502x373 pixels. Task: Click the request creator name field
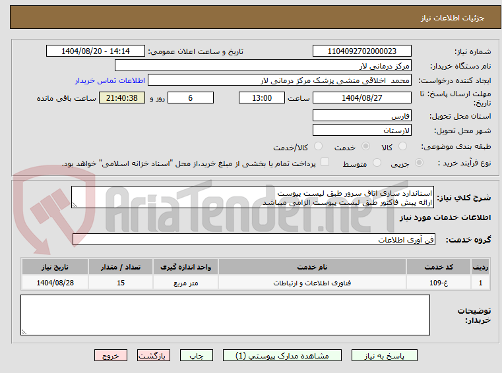coord(280,80)
